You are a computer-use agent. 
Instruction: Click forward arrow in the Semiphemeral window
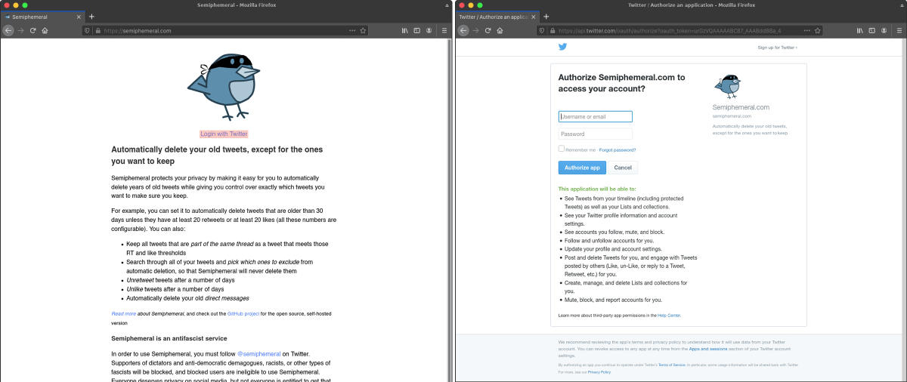click(20, 30)
